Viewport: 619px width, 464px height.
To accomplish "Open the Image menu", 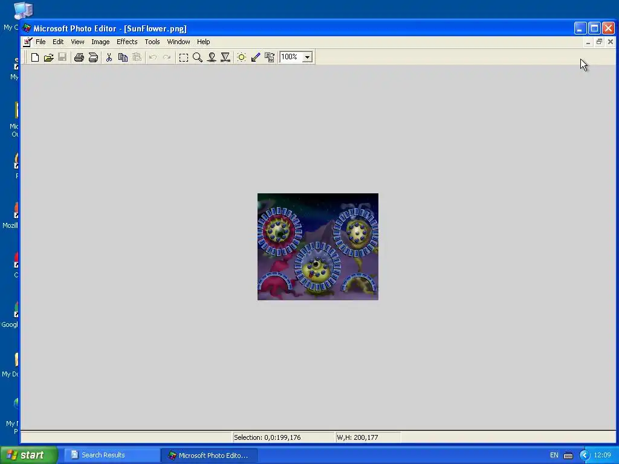I will click(100, 42).
